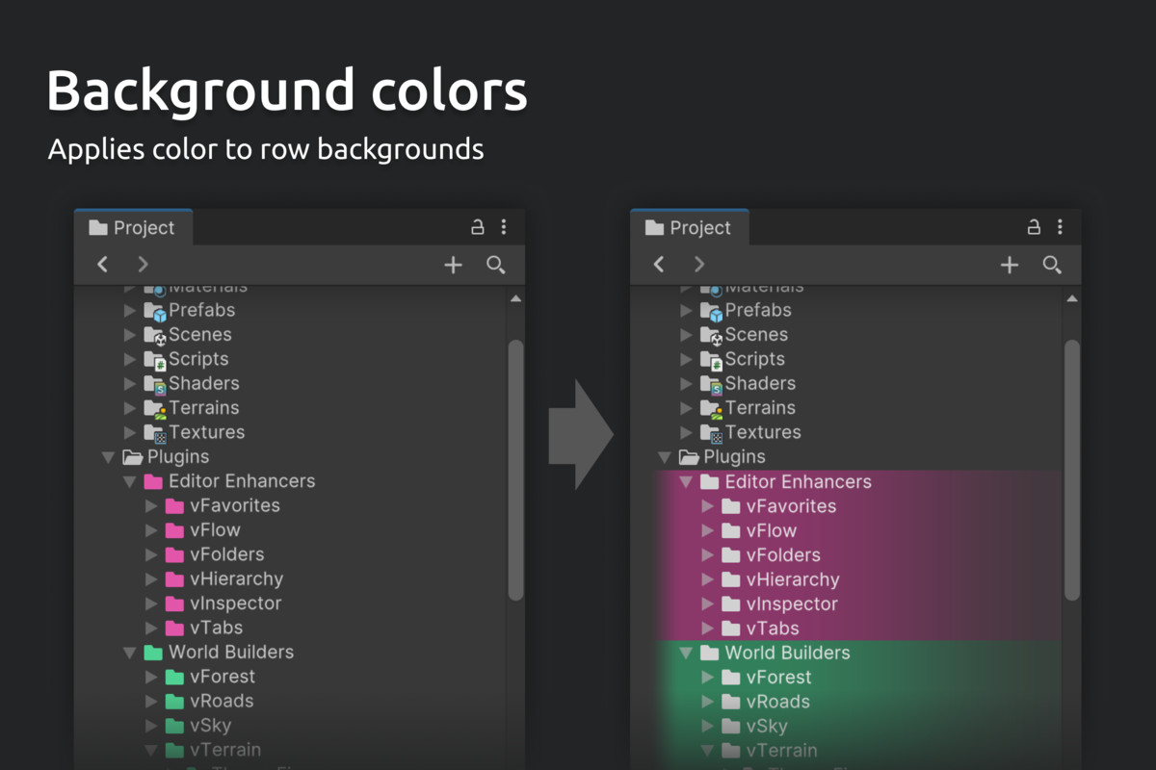Select vSky row in left panel
1156x770 pixels.
coord(291,726)
